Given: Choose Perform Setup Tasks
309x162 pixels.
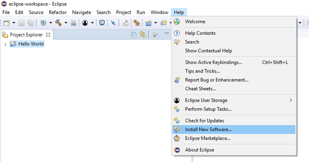Looking at the screenshot, I should pos(234,109).
